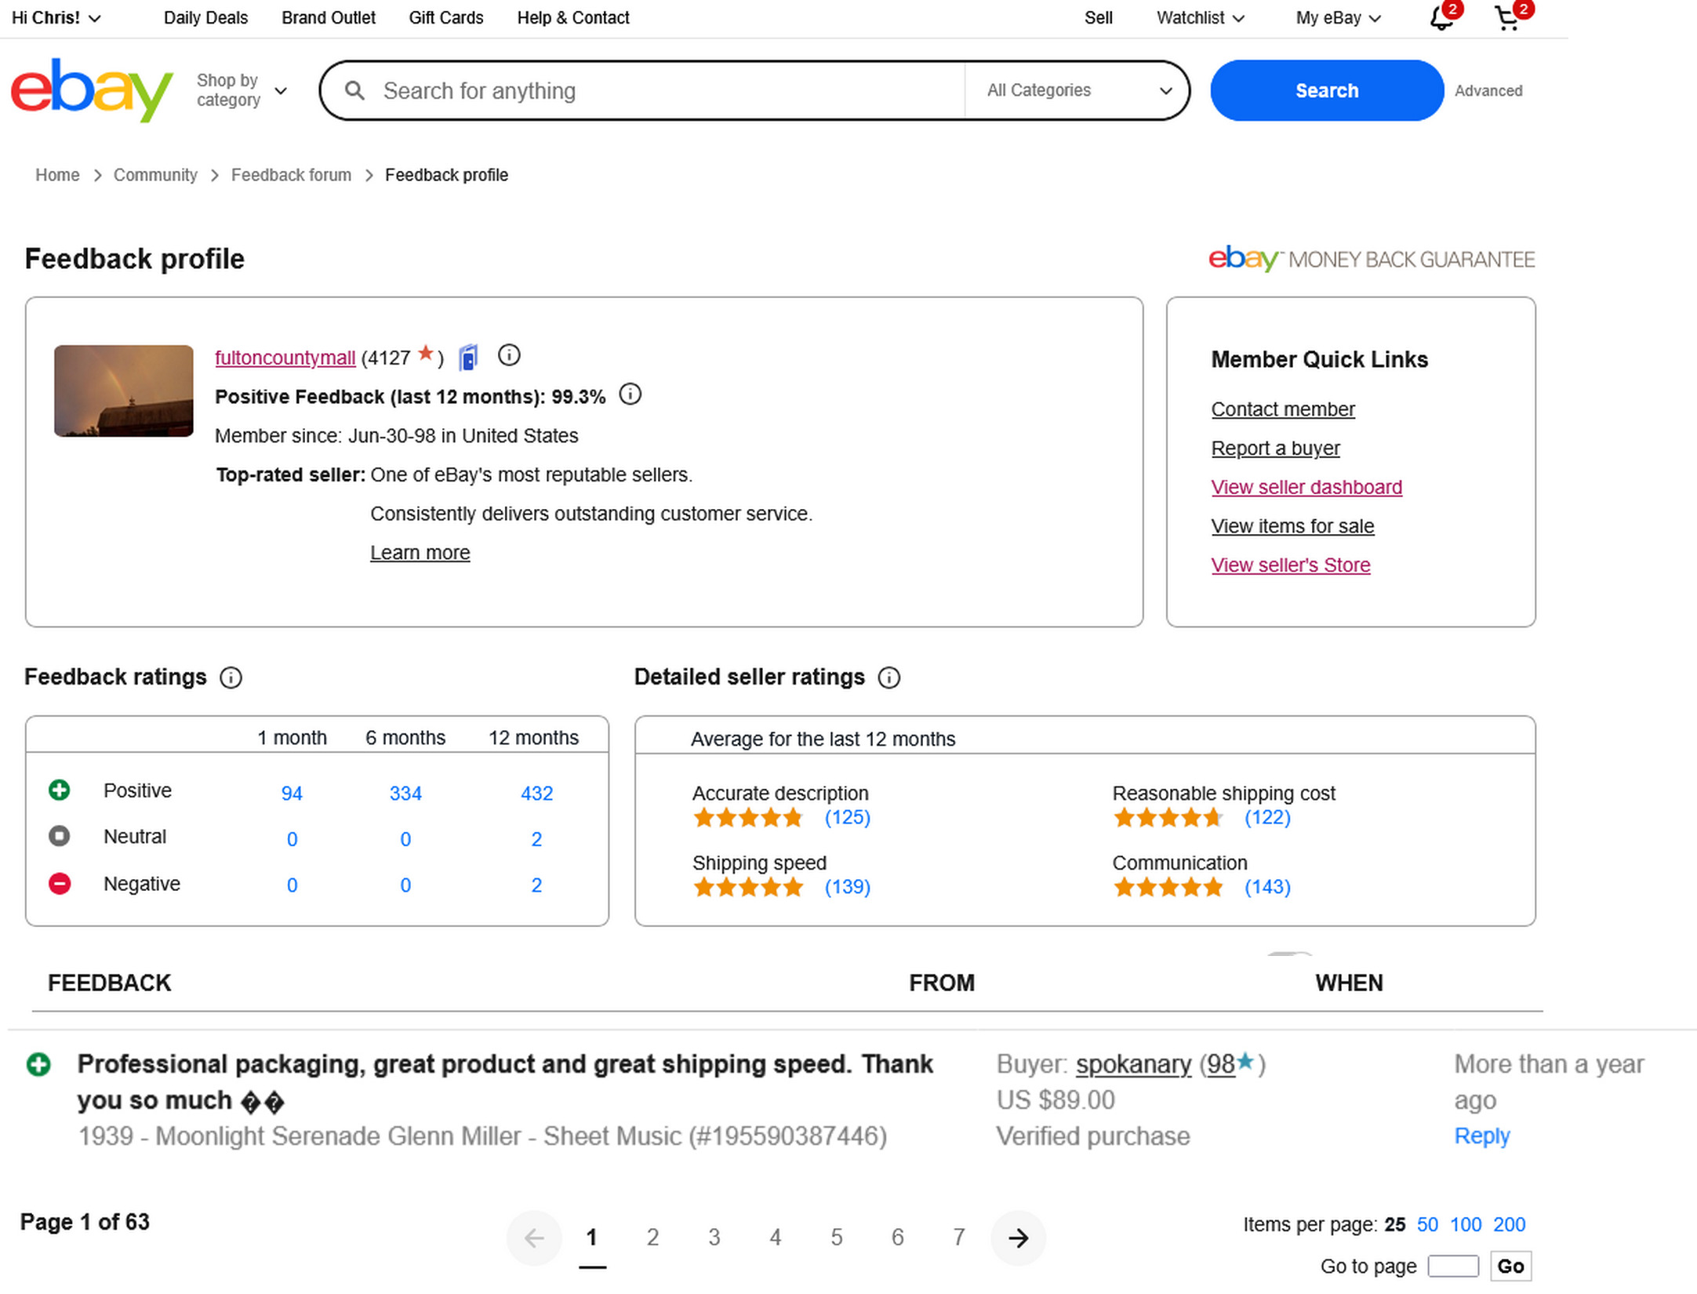Expand the My eBay dropdown
This screenshot has width=1697, height=1294.
[x=1338, y=18]
